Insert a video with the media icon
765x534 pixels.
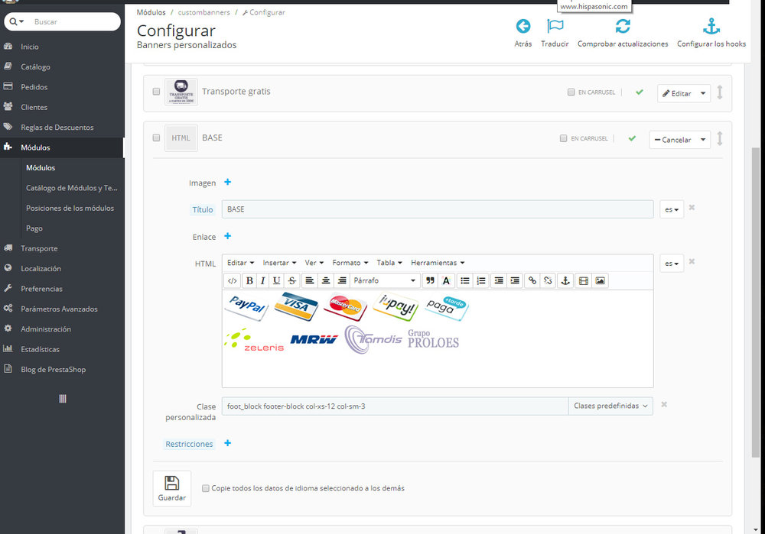coord(583,280)
